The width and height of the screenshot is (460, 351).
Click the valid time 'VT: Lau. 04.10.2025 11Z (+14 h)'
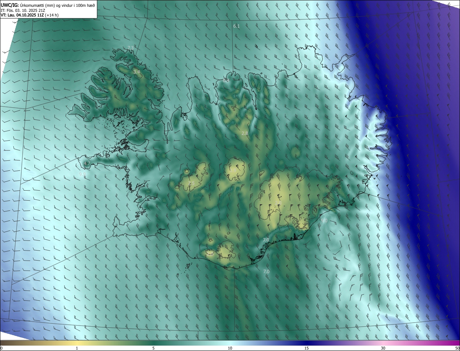tap(29, 15)
